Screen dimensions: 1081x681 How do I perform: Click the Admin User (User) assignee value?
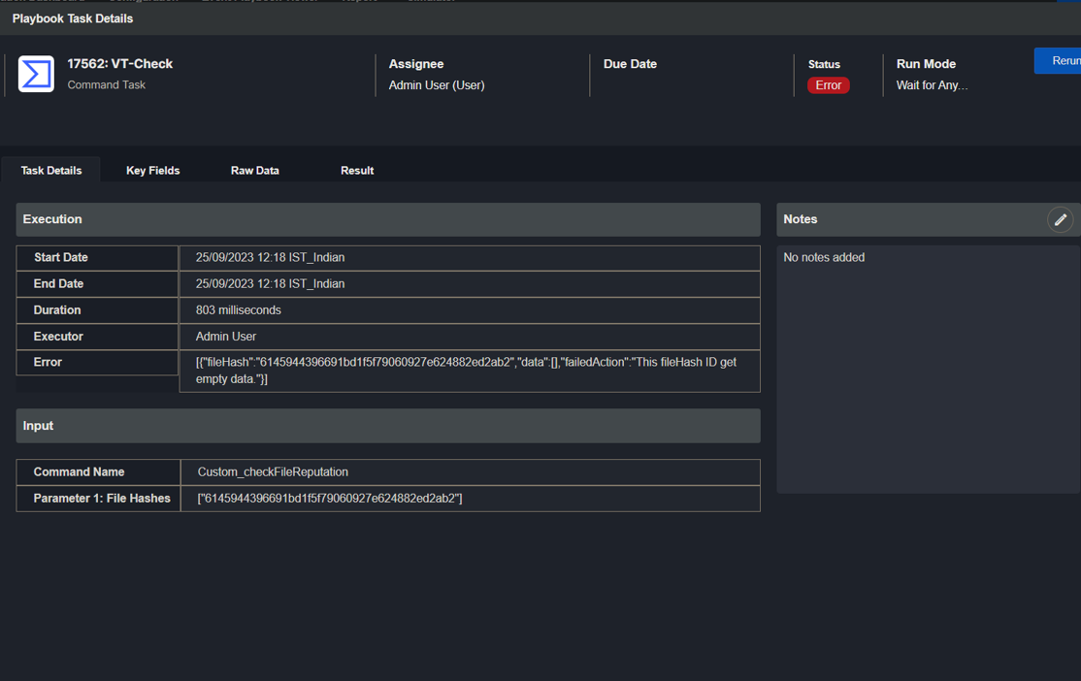point(437,85)
